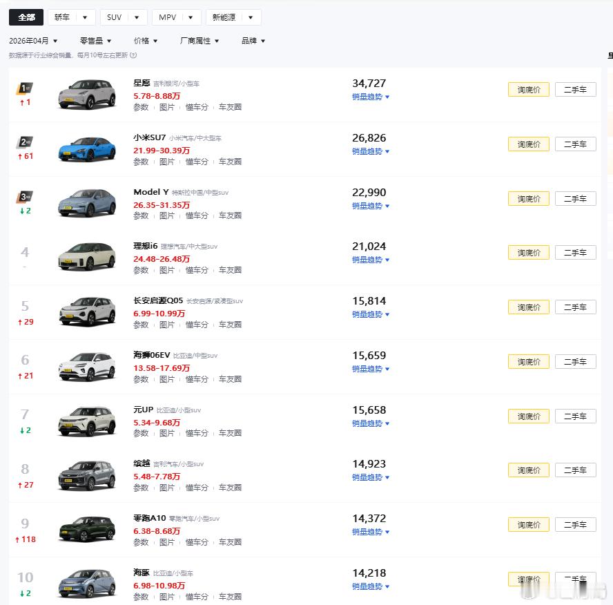Open 车友圈 for 理想i6
613x605 pixels.
coord(231,270)
